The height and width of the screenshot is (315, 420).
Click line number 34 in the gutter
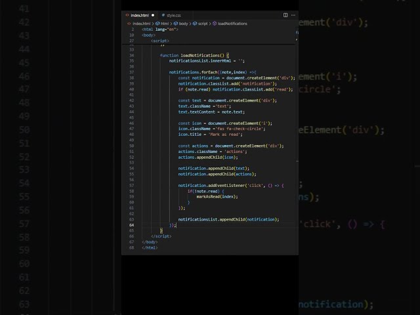131,55
